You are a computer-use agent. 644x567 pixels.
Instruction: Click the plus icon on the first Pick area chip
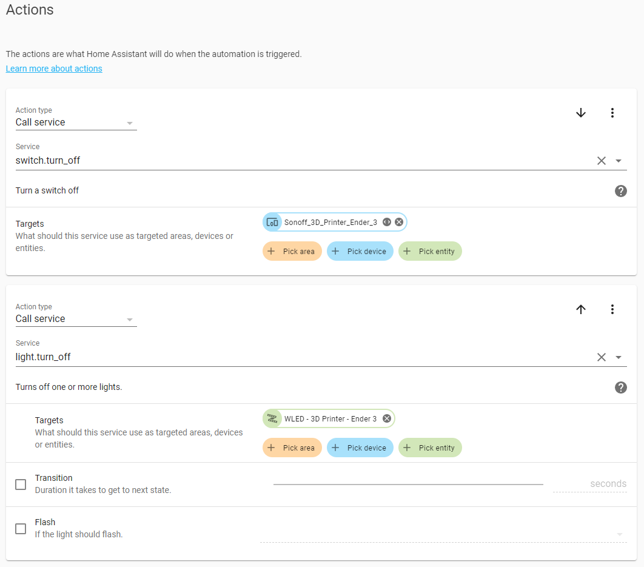(271, 251)
